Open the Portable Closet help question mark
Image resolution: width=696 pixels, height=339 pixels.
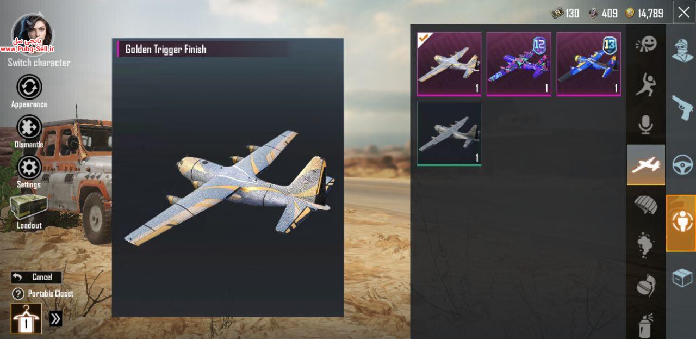[18, 294]
